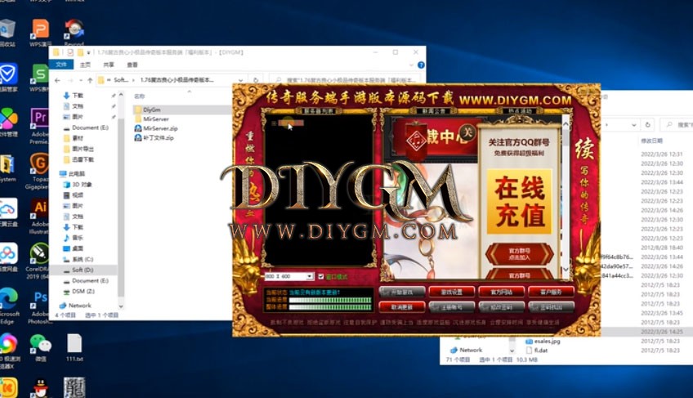This screenshot has width=693, height=398.
Task: Expand the Network dropdown in rear right window
Action: tap(512, 351)
